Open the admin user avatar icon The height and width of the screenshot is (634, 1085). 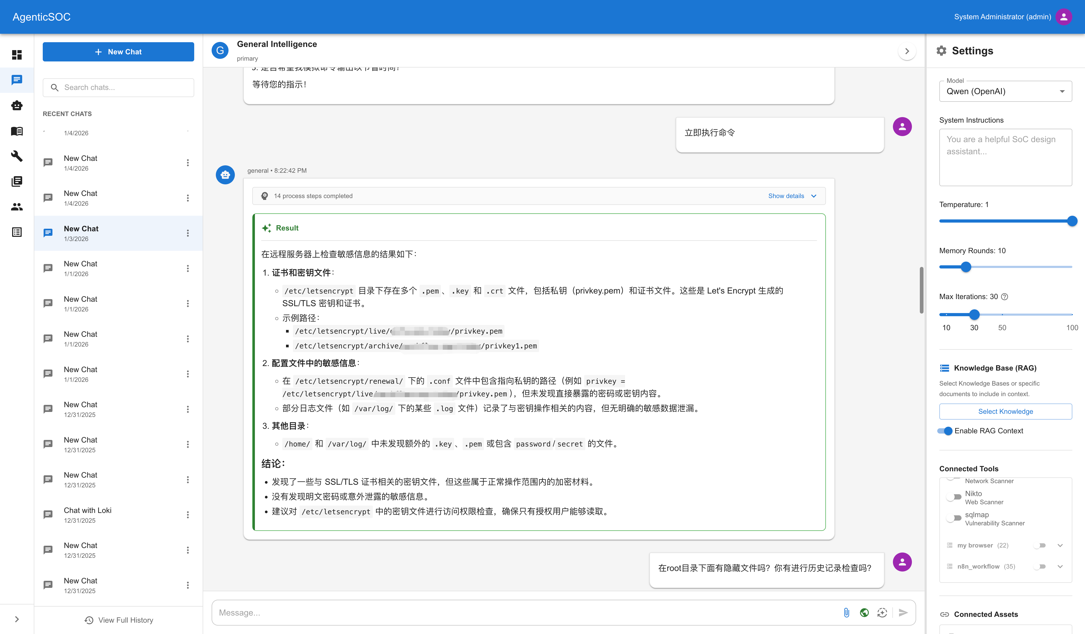tap(1063, 17)
